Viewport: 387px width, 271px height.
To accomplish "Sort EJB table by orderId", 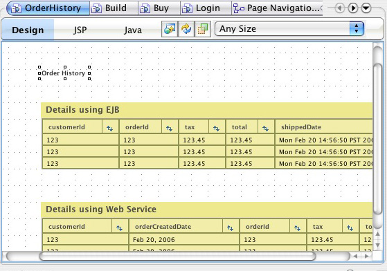I will (169, 128).
